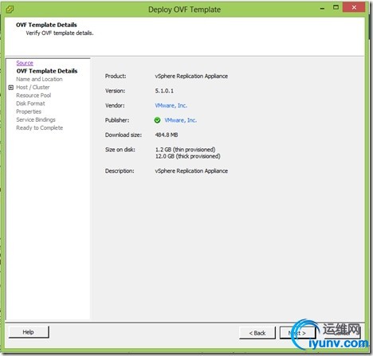Screen dimensions: 373x356
Task: Close the Deploy OVF Template window
Action: pos(354,7)
